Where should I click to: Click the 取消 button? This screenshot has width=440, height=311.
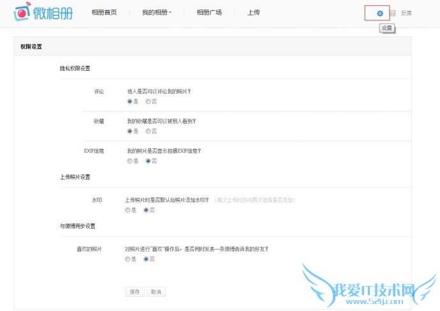pyautogui.click(x=156, y=292)
